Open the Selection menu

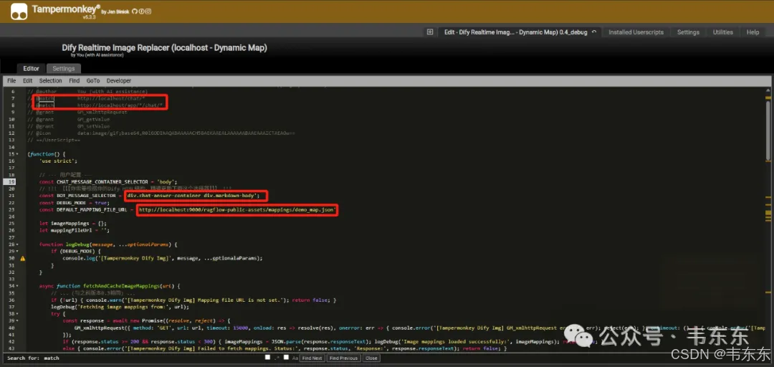pyautogui.click(x=50, y=80)
